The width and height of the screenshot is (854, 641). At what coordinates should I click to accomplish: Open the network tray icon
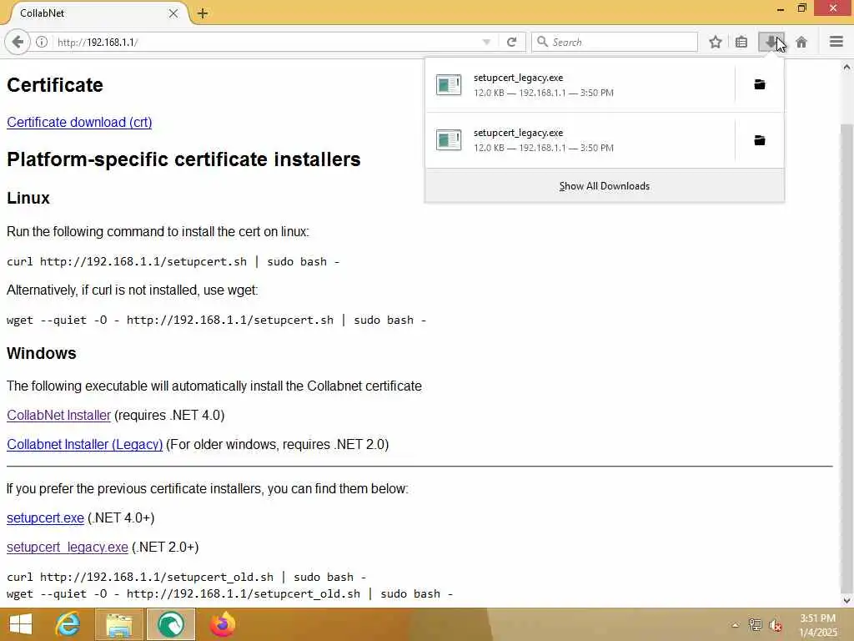click(x=755, y=625)
